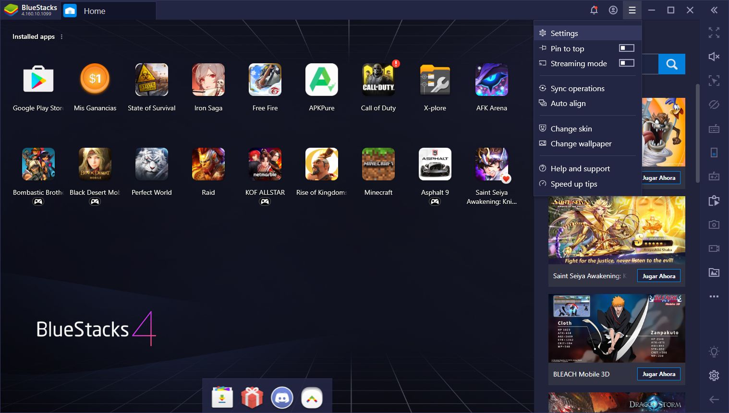Toggle fullscreen in the side toolbar
729x413 pixels.
point(714,33)
